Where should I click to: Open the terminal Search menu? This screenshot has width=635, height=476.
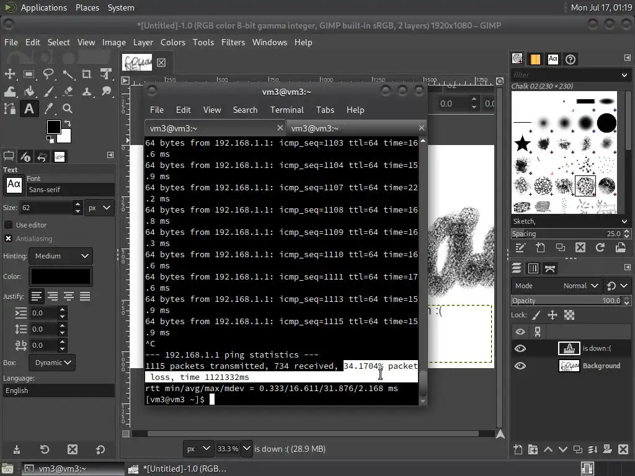pos(245,110)
